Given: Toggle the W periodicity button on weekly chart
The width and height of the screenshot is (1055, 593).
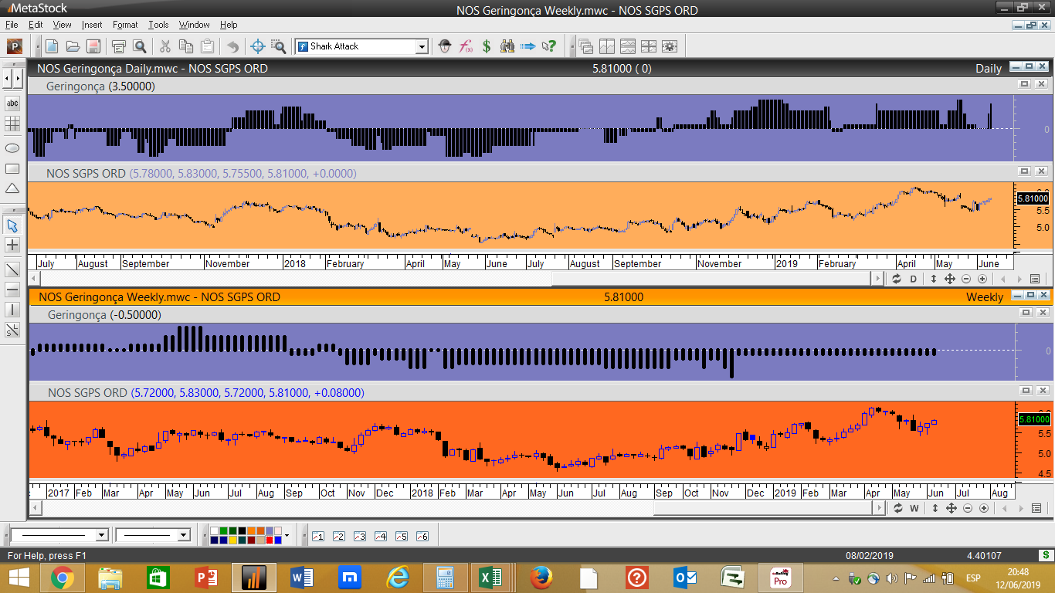Looking at the screenshot, I should 914,508.
